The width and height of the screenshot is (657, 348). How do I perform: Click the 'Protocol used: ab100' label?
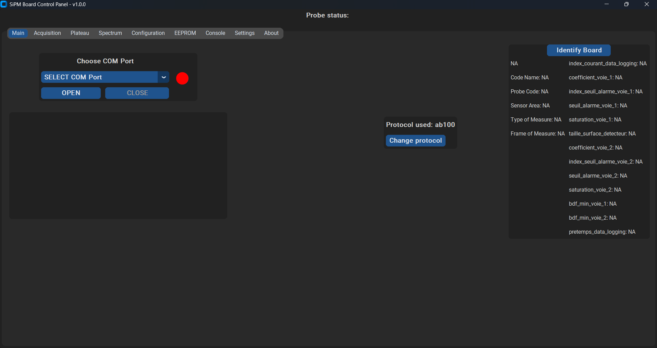pos(421,125)
